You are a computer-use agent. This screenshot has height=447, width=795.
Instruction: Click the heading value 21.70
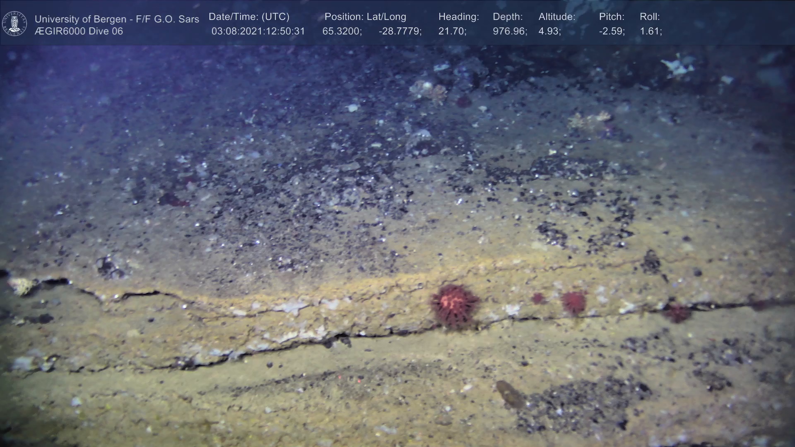point(452,31)
